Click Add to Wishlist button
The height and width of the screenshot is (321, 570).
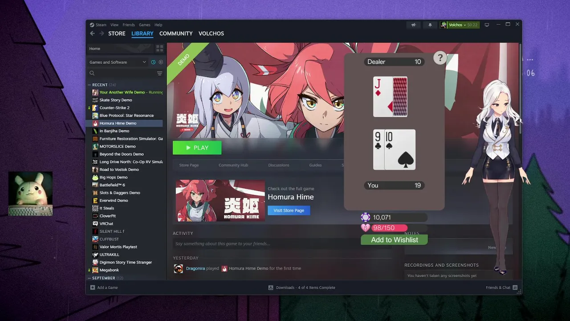pos(394,240)
